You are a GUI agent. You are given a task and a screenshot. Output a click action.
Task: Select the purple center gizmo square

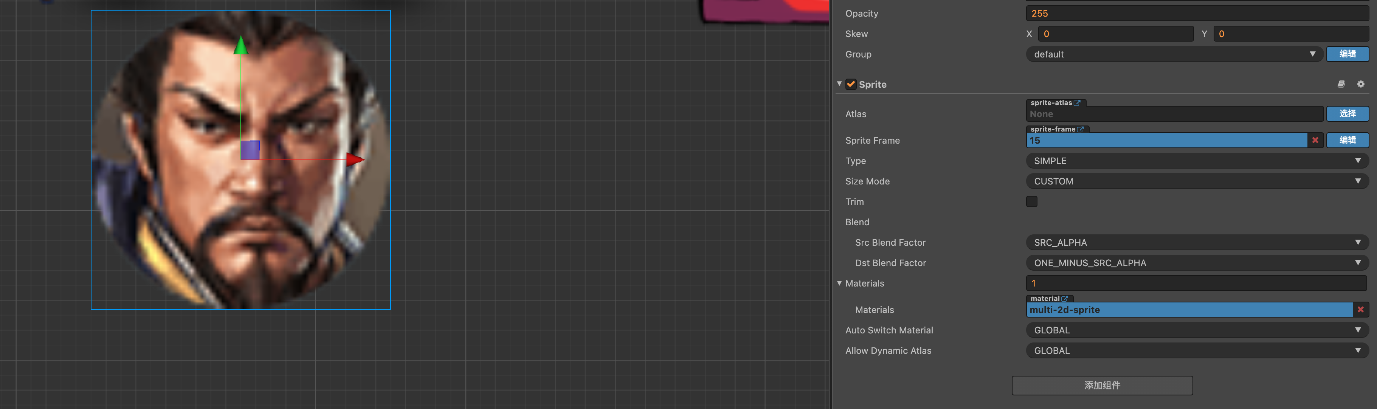click(250, 150)
